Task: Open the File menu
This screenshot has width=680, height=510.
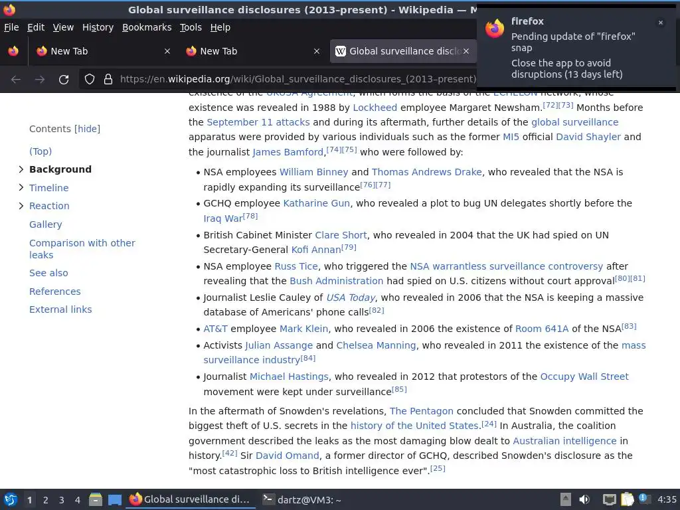Action: (x=11, y=27)
